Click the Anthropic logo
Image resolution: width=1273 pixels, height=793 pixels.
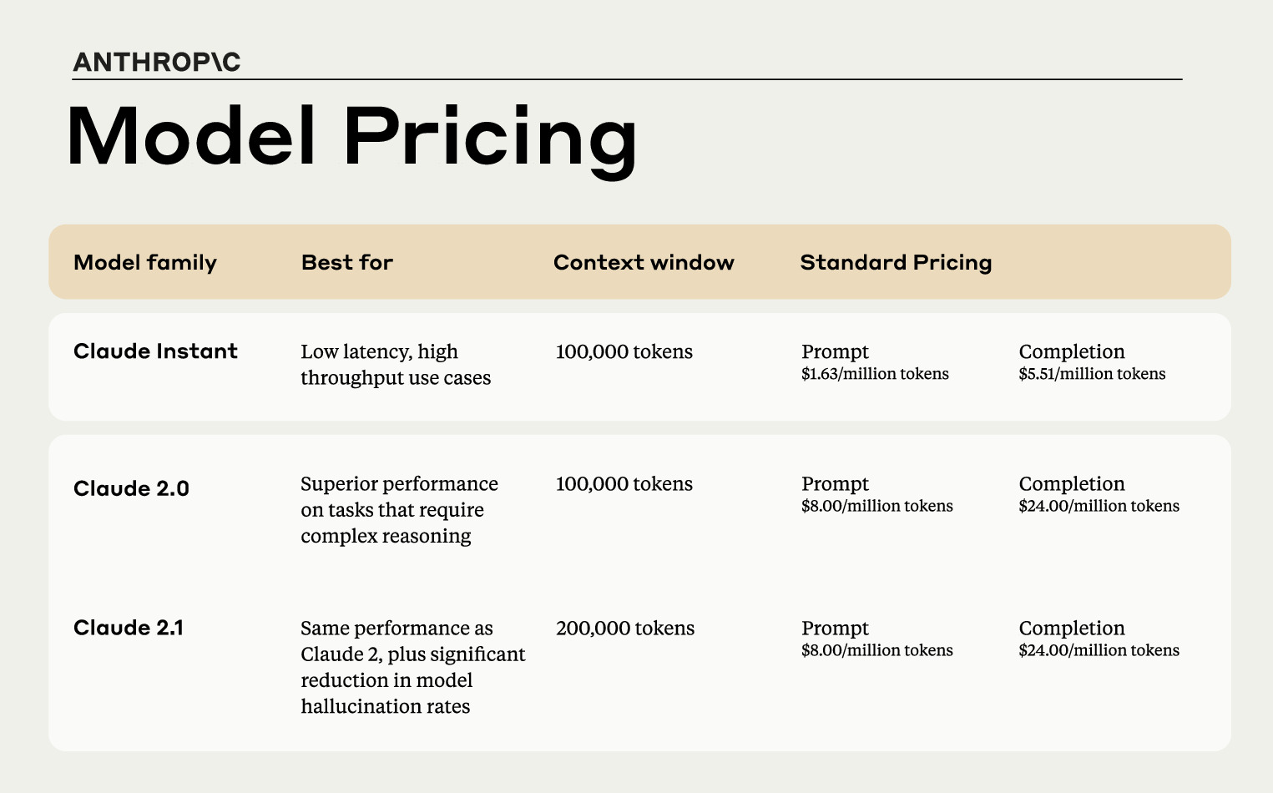point(157,63)
